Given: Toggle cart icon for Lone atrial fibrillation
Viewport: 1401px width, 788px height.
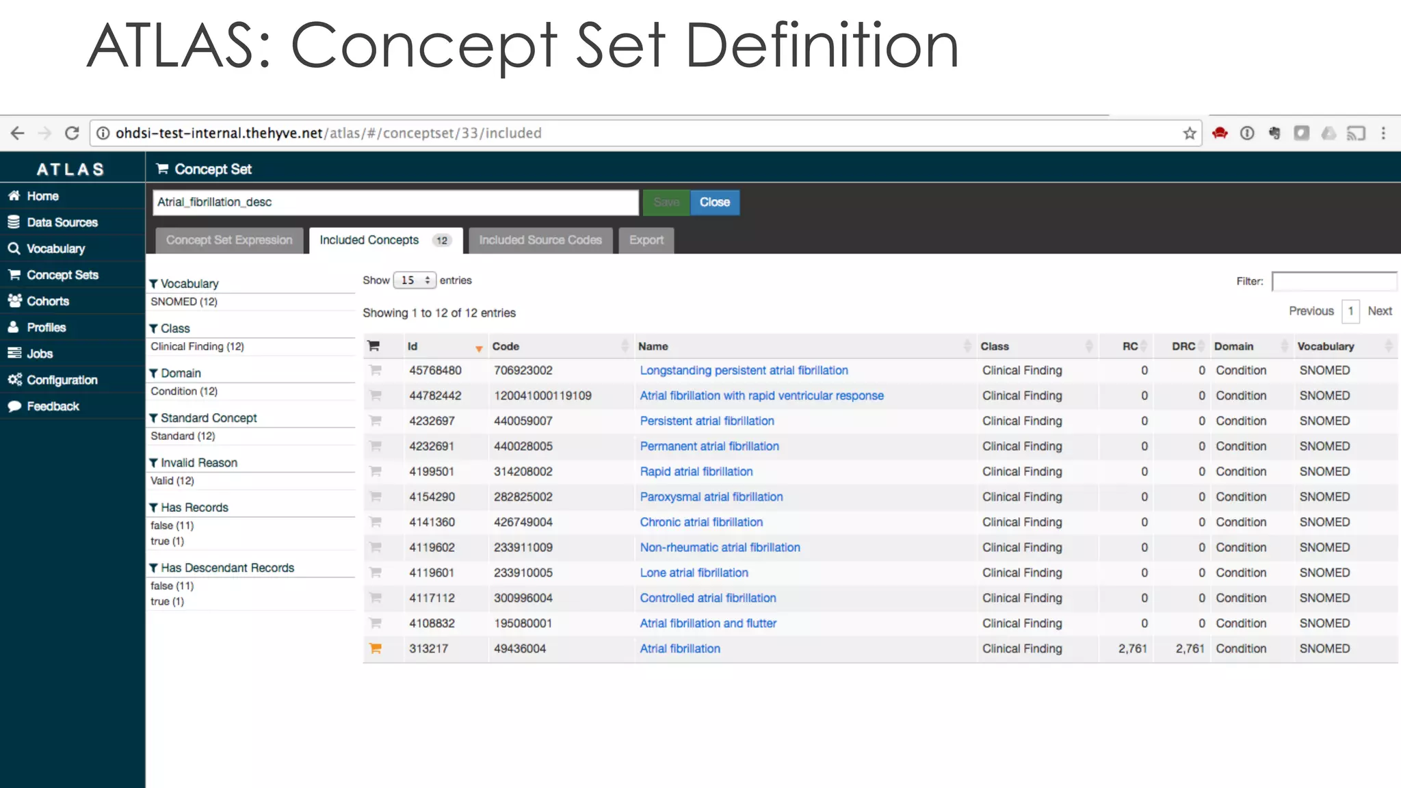Looking at the screenshot, I should click(x=375, y=573).
